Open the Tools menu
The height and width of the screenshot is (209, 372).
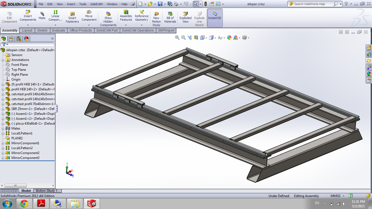click(x=83, y=4)
